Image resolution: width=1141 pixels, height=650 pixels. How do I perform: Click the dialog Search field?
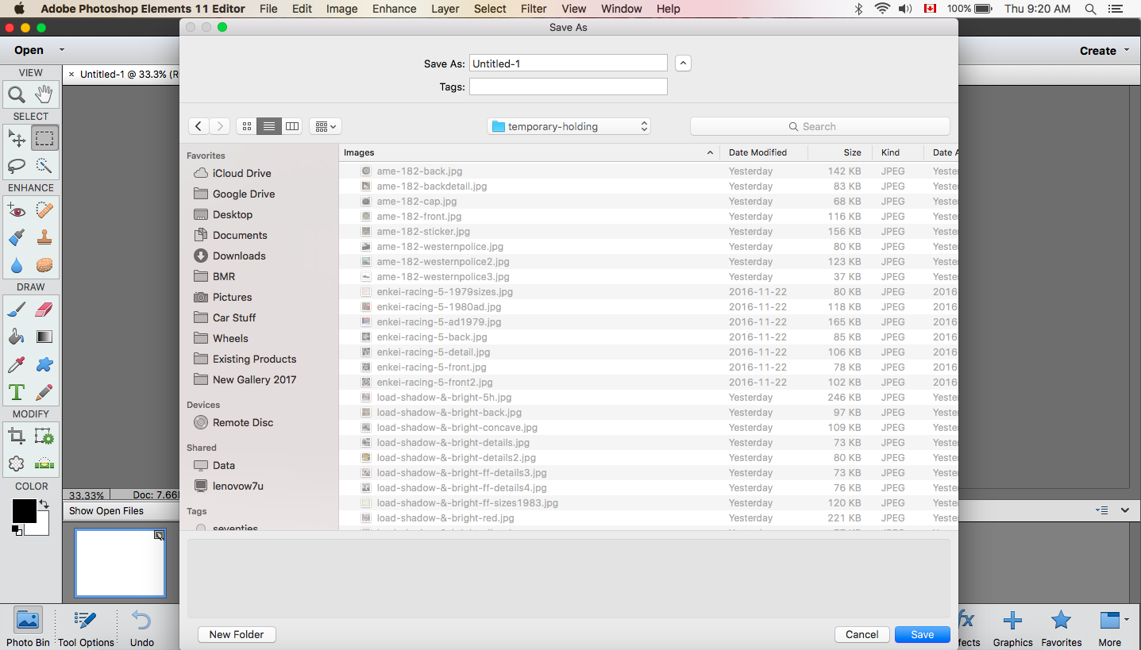[819, 126]
